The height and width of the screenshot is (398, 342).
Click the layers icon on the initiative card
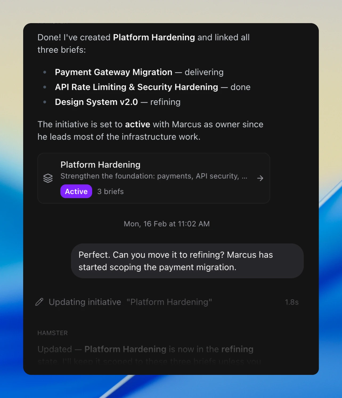[x=48, y=178]
